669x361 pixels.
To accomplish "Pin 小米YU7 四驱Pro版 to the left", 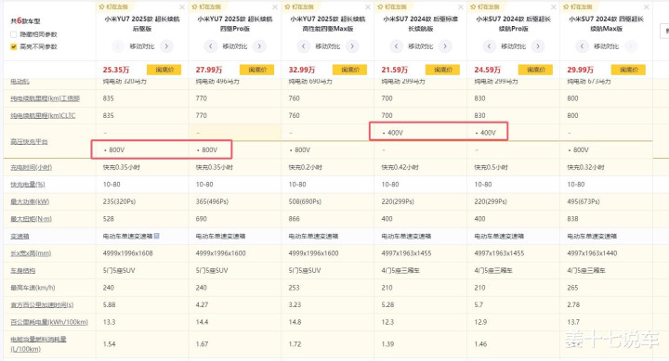I will pyautogui.click(x=206, y=6).
